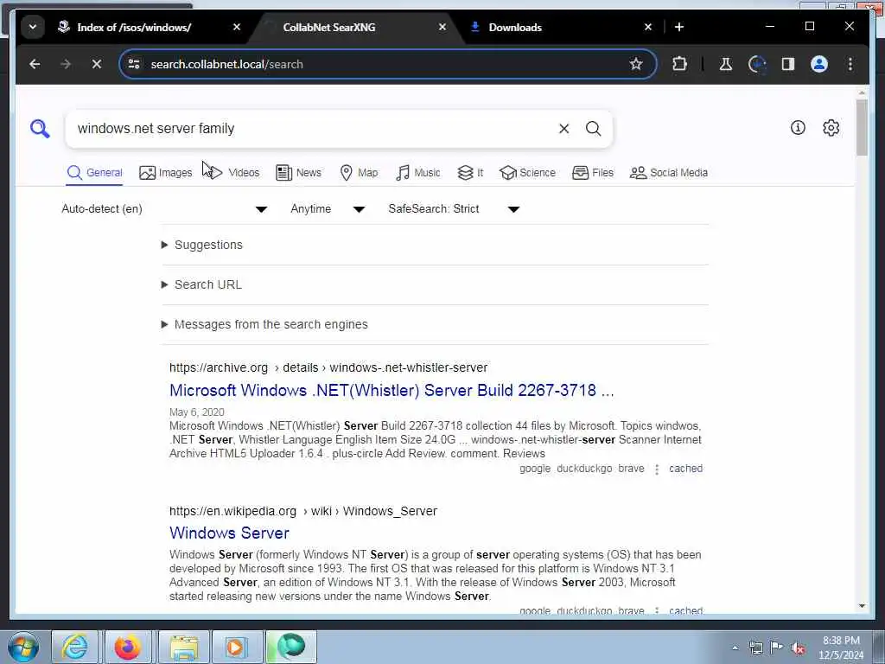This screenshot has height=664, width=885.
Task: Click the archive.org result URL breadcrumb
Action: 328,367
